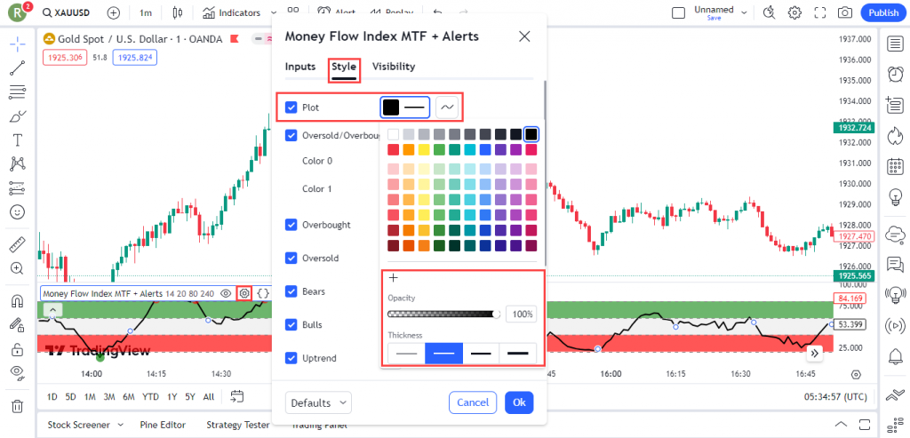The height and width of the screenshot is (438, 910).
Task: Open the Plot line style selector
Action: (x=447, y=108)
